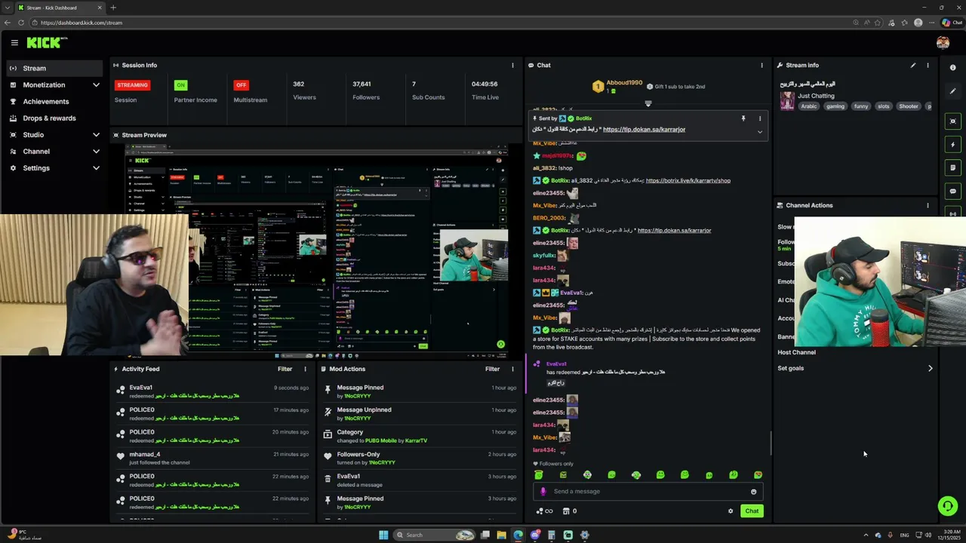This screenshot has height=543, width=966.
Task: Click EvaEva1 entry in Activity Feed
Action: (x=214, y=391)
